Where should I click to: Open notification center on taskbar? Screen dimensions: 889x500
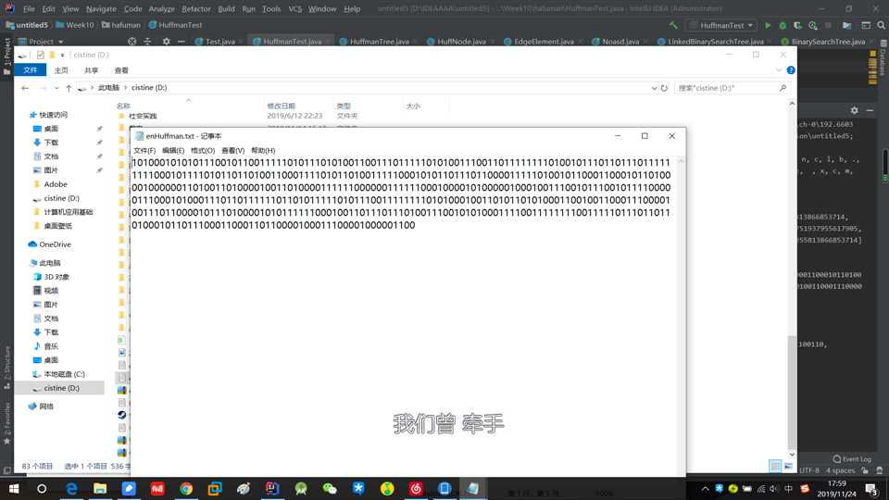click(872, 489)
